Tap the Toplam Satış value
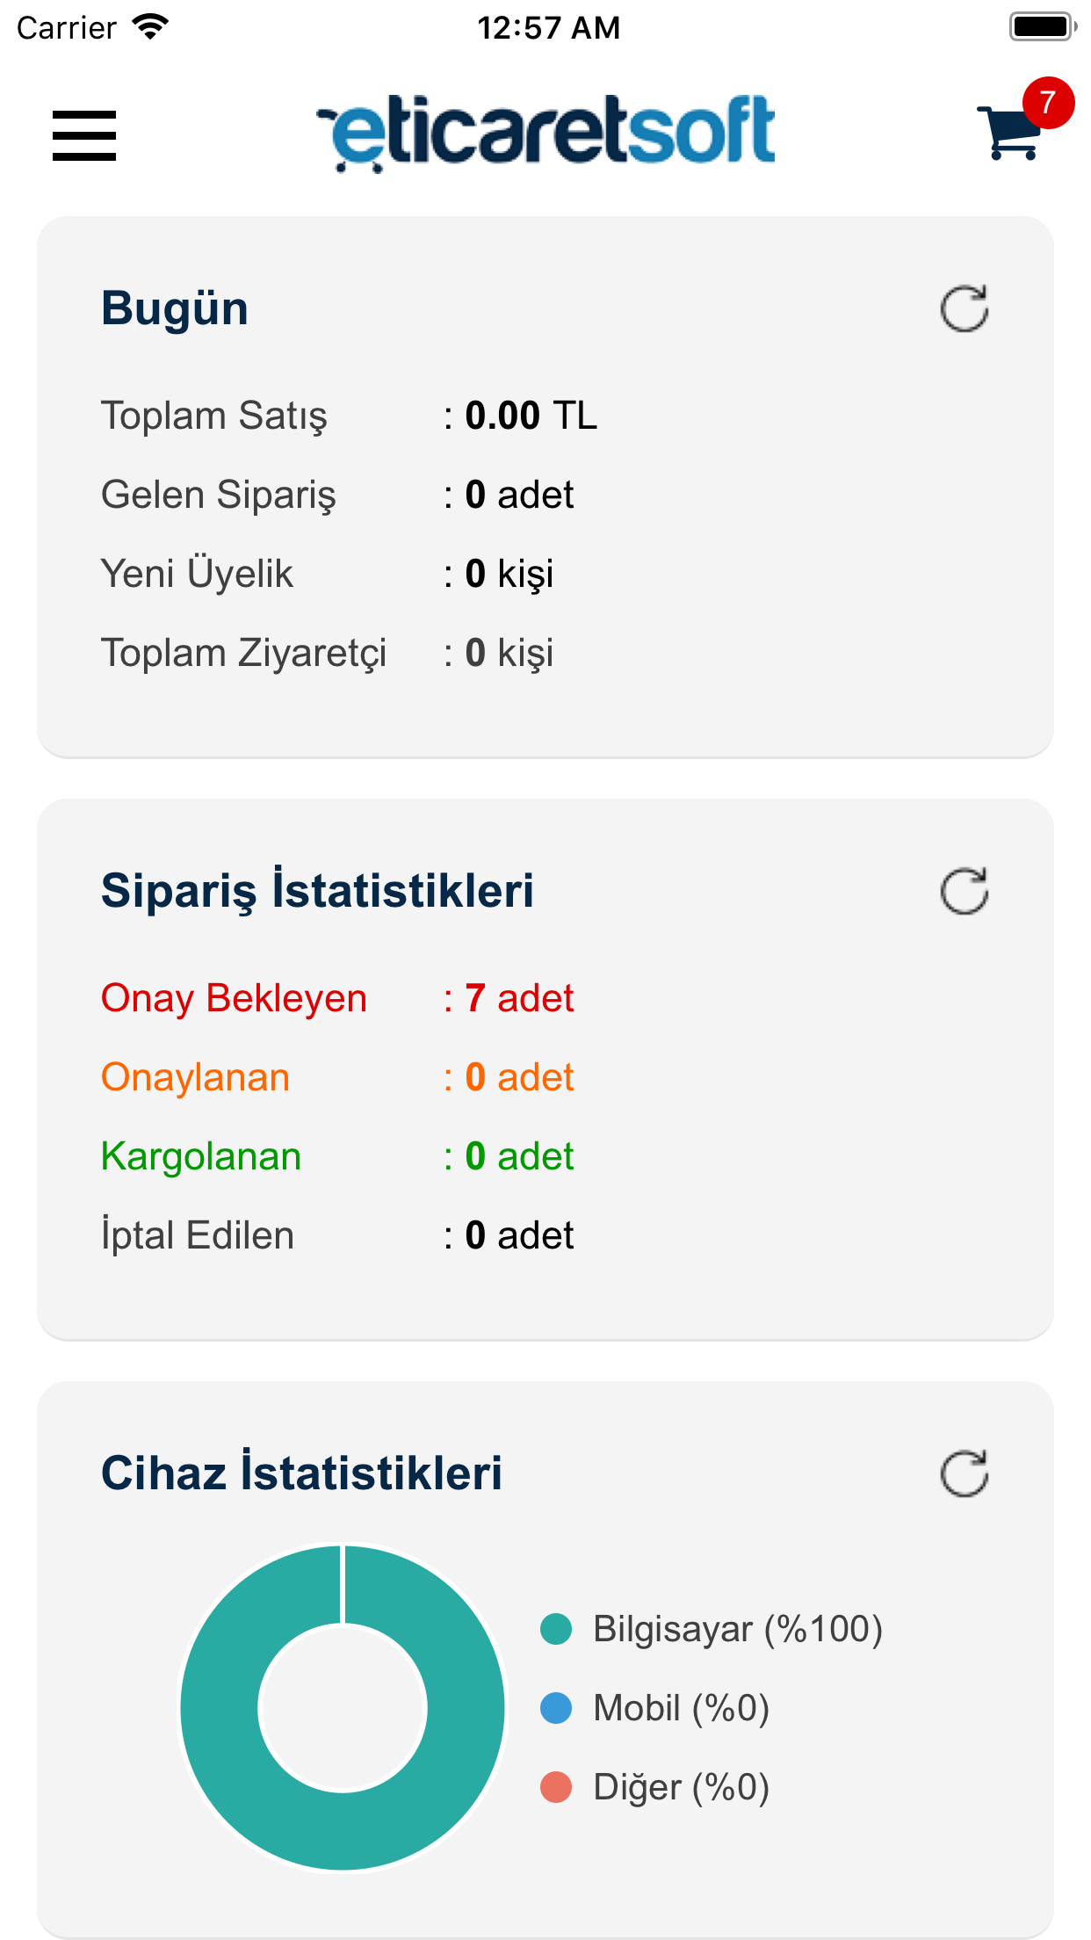This screenshot has height=1940, width=1091. 530,416
